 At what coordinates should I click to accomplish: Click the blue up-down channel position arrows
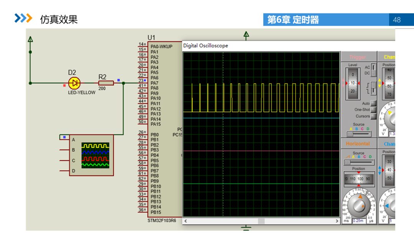coord(379,170)
